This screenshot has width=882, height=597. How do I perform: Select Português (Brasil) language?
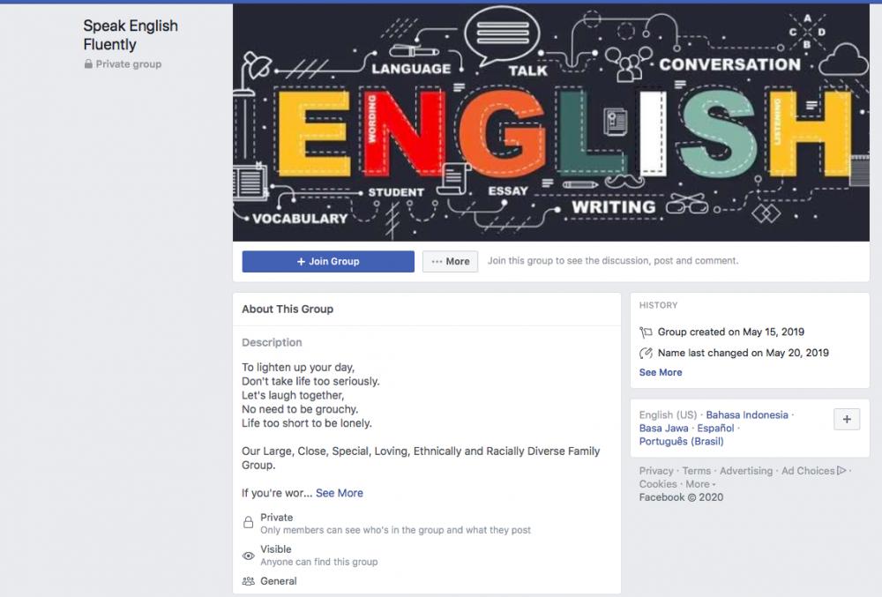(x=681, y=441)
